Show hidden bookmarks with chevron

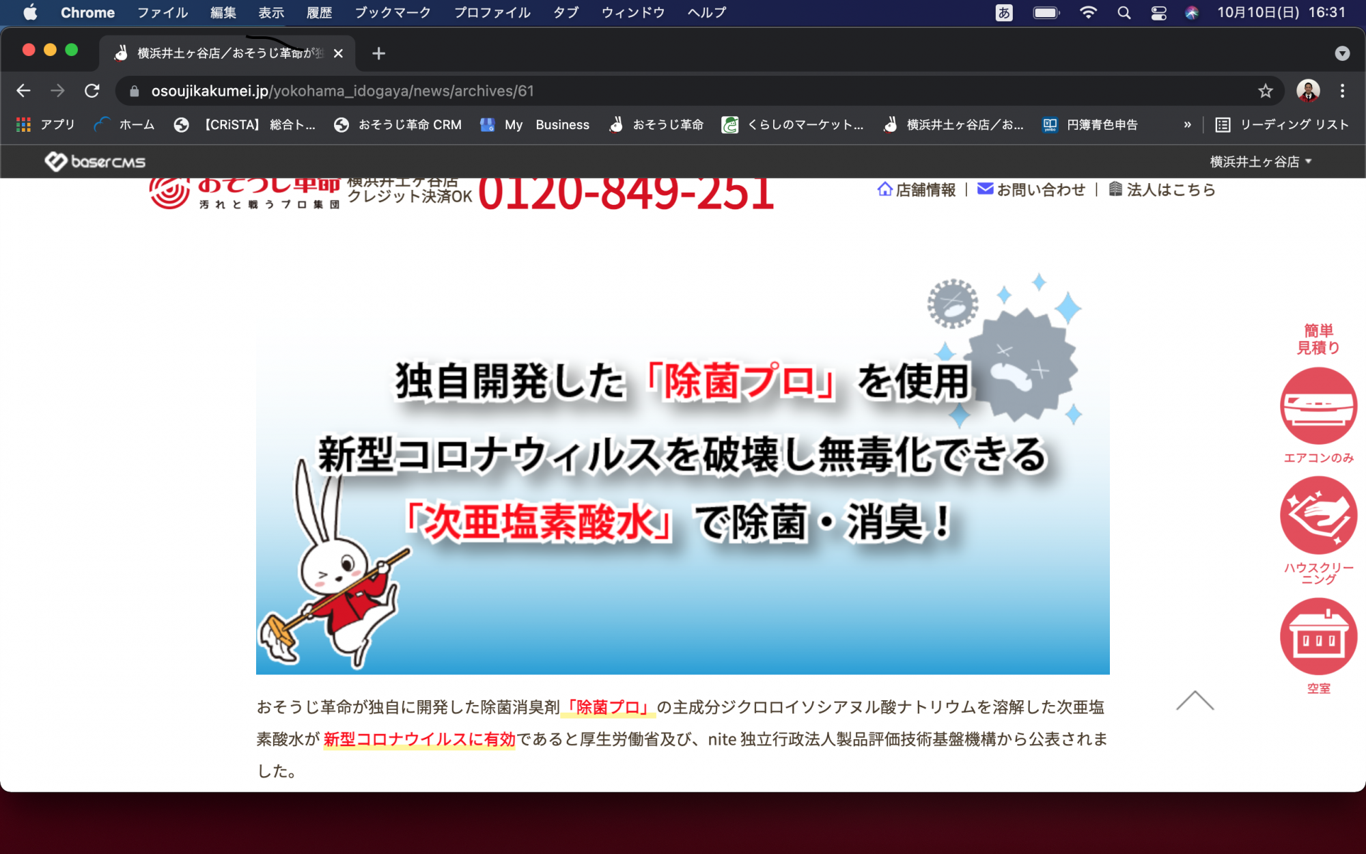[1187, 124]
